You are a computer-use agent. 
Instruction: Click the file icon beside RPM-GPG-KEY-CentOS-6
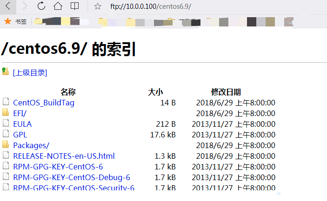click(x=6, y=165)
